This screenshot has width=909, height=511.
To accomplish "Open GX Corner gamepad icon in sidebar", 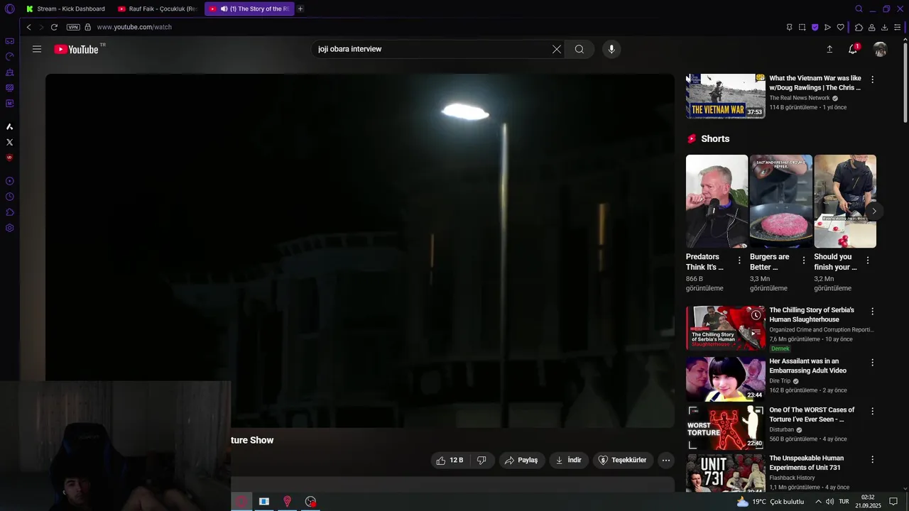I will (x=10, y=41).
